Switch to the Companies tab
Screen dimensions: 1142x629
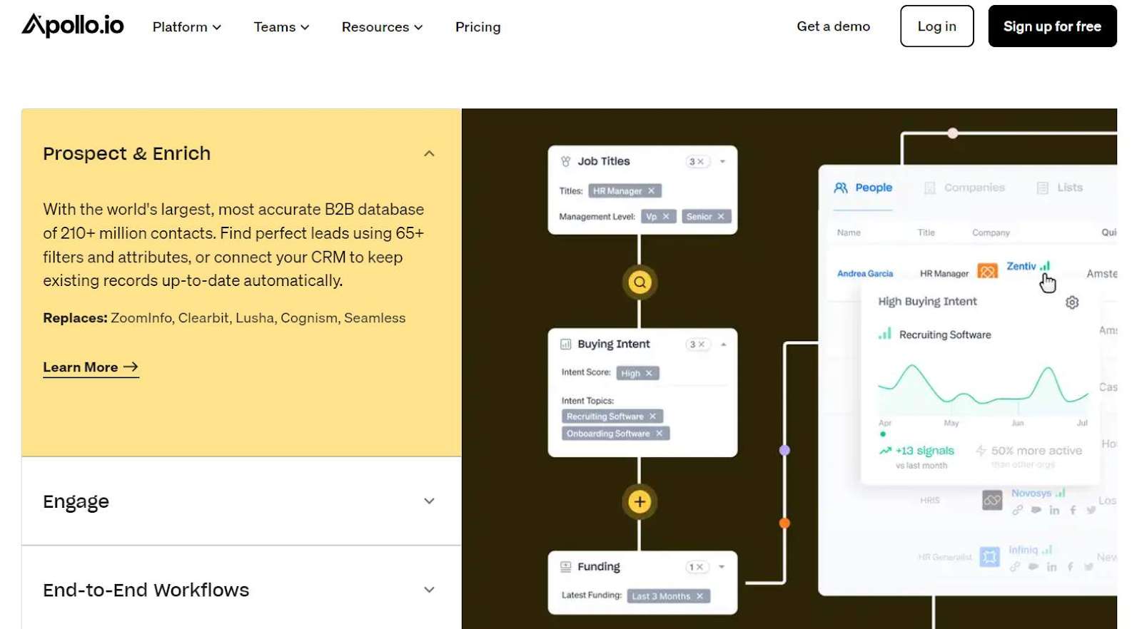pyautogui.click(x=964, y=188)
